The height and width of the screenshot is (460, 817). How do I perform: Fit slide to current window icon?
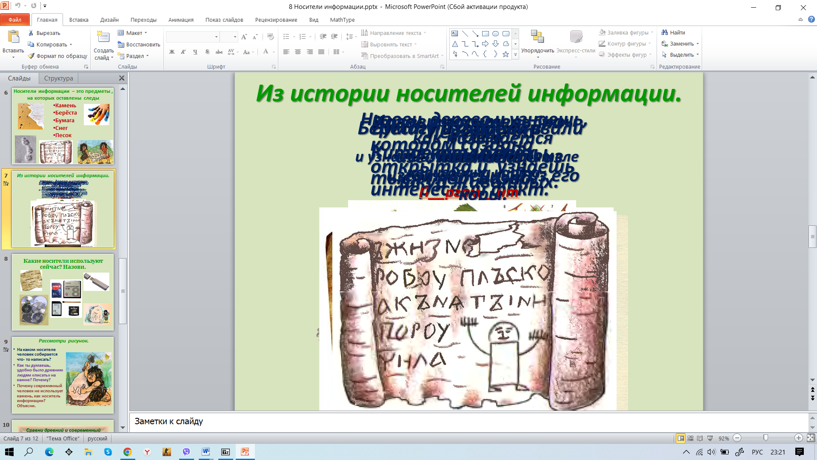pyautogui.click(x=811, y=438)
